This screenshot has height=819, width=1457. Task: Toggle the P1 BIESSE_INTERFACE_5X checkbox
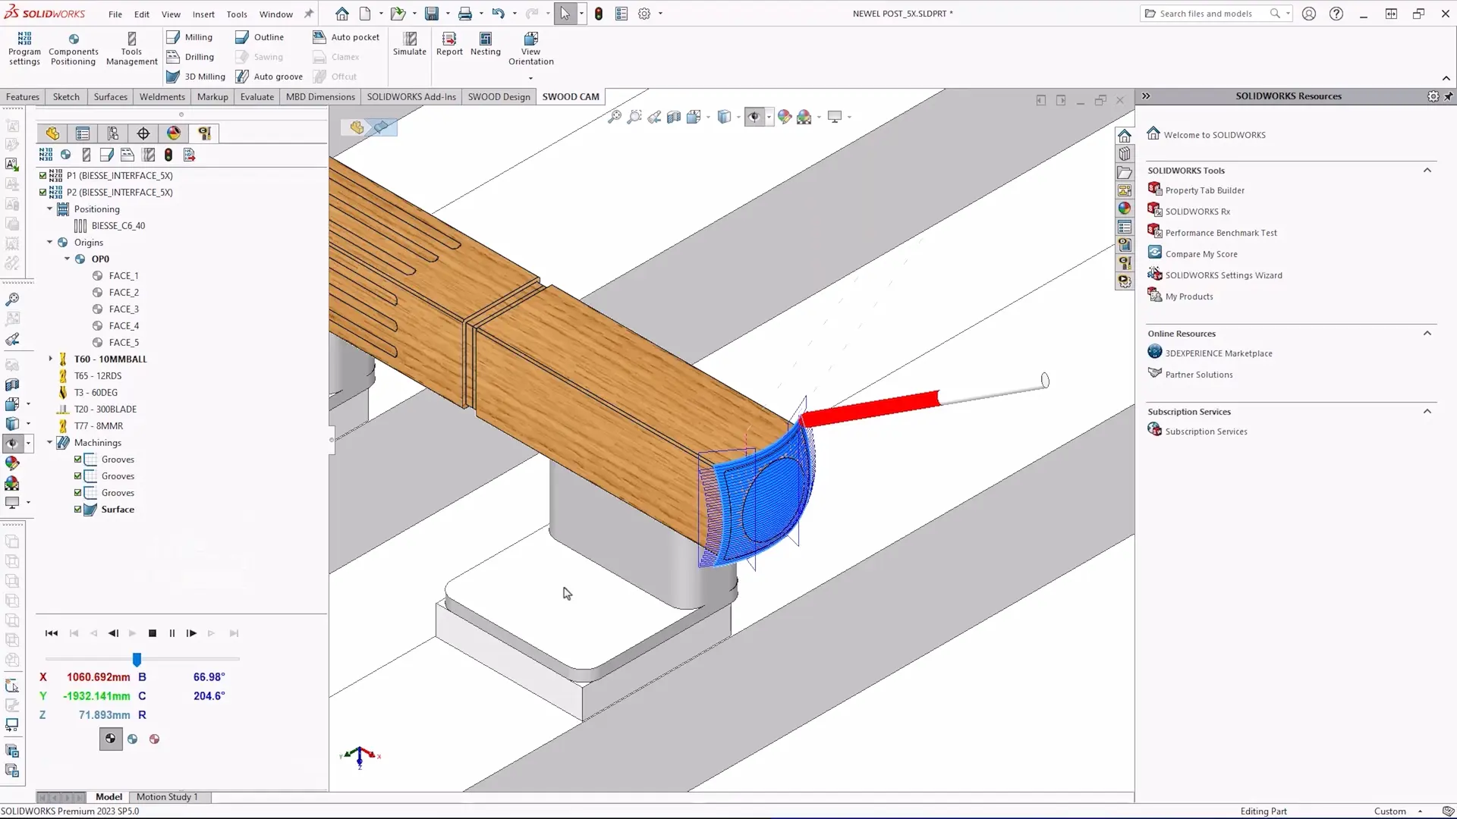pyautogui.click(x=42, y=175)
